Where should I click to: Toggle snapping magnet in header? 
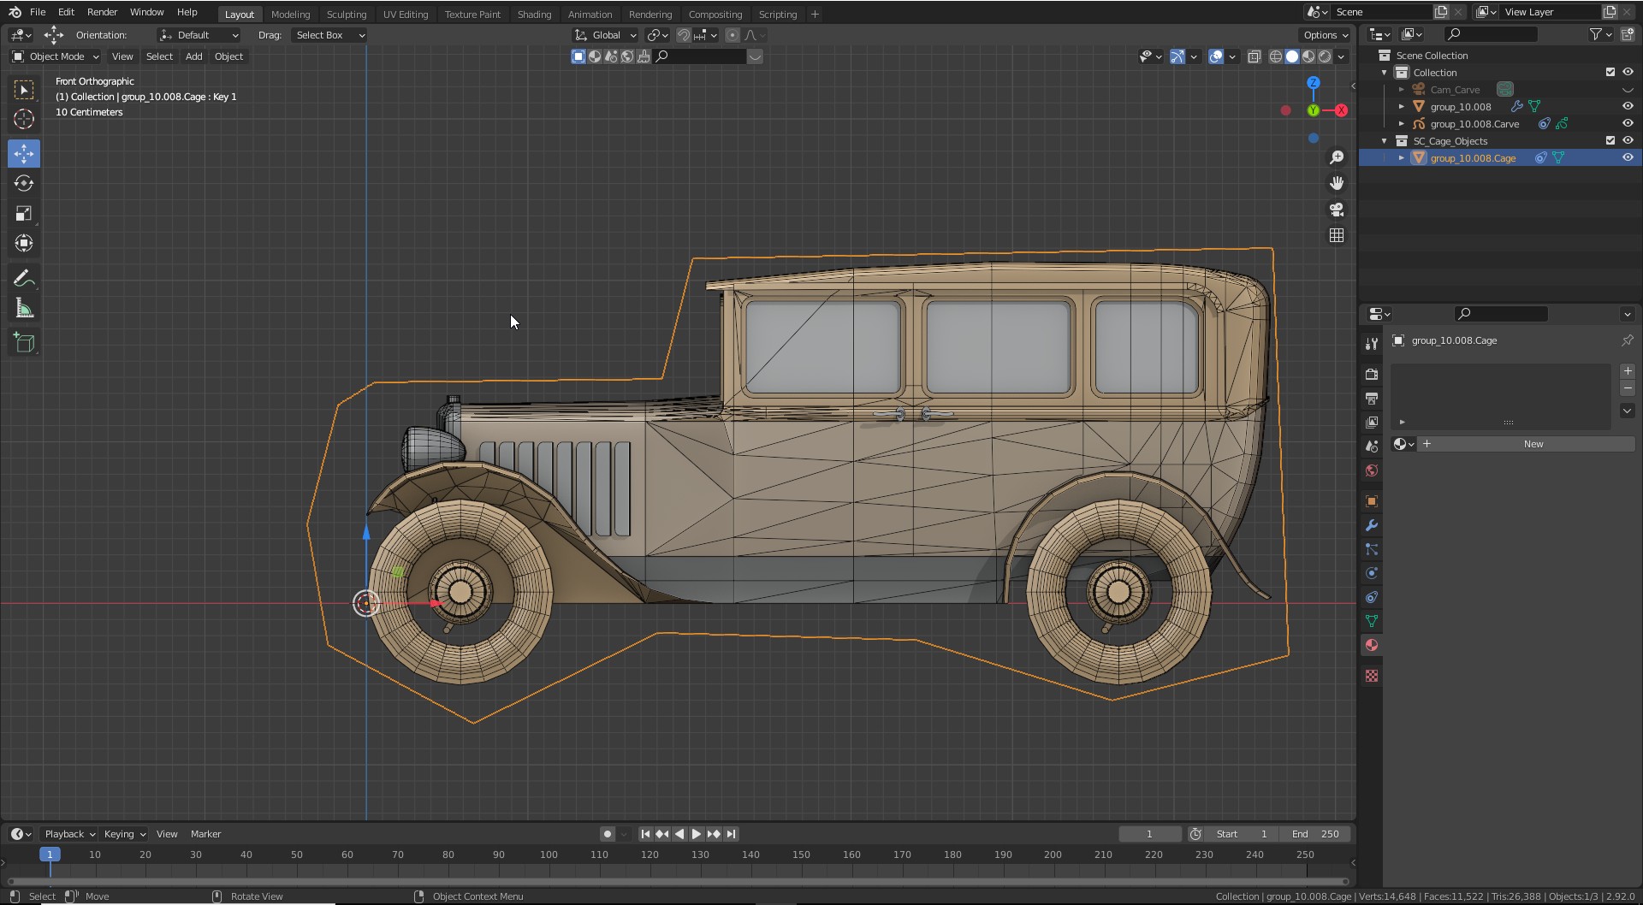[683, 35]
